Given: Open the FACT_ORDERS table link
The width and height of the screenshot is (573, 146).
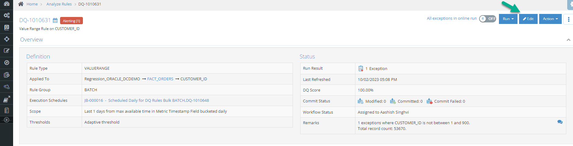Looking at the screenshot, I should tap(160, 79).
